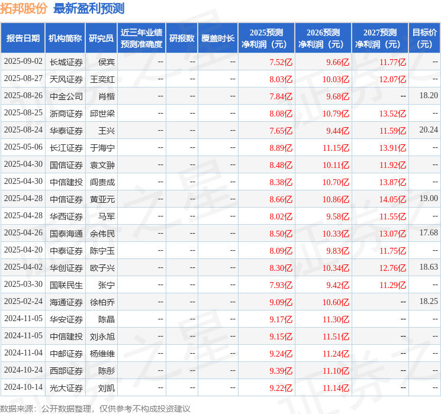Select the 华创证券 institution cell

pos(66,268)
